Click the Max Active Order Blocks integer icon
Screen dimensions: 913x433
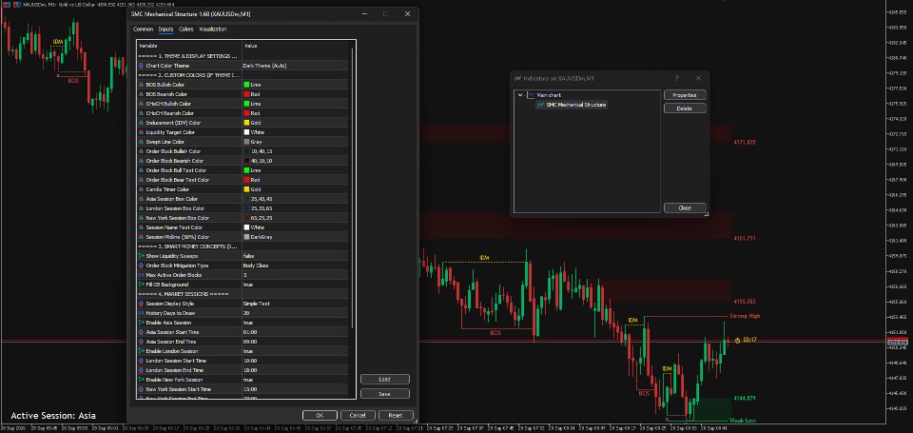[141, 275]
